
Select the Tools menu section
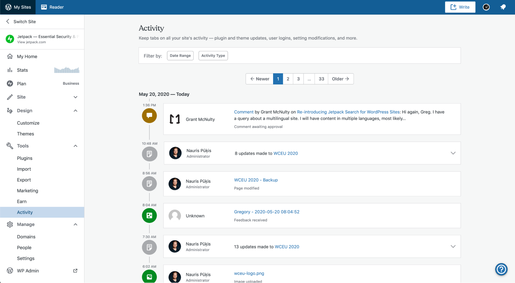(x=23, y=146)
